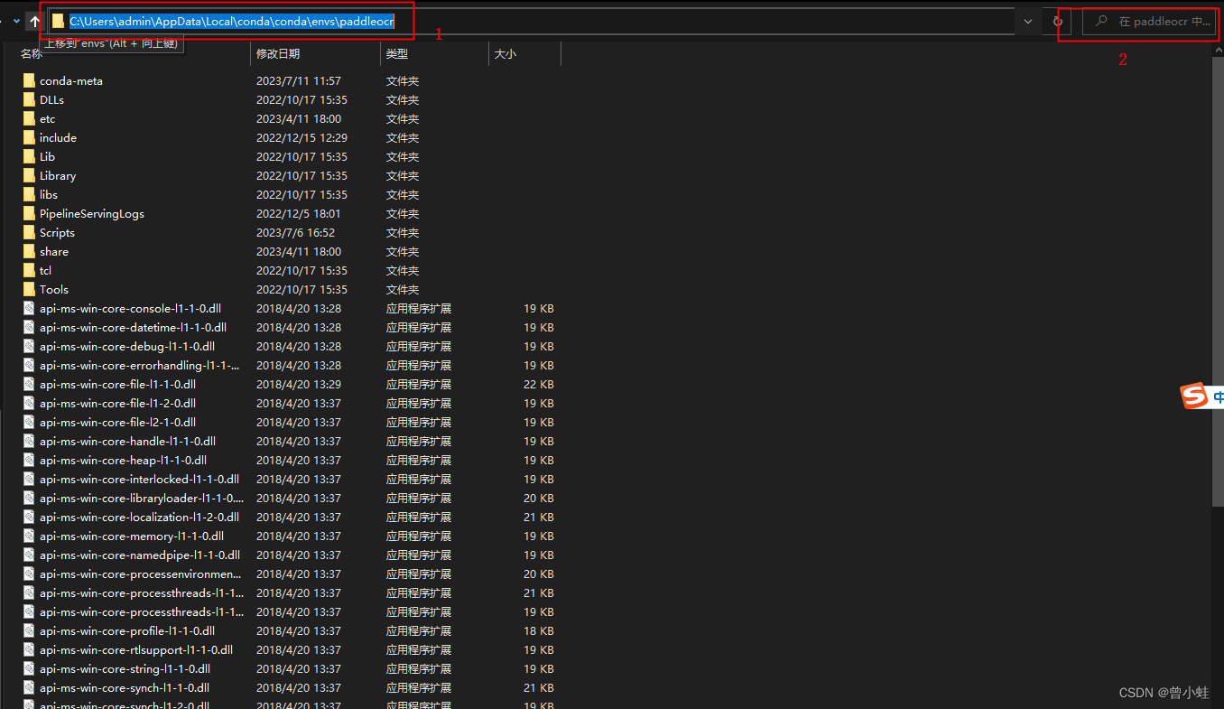Click api-ms-win-core-debug-l1-1-0.dll file icon
Screen dimensions: 1224x709
tap(29, 347)
